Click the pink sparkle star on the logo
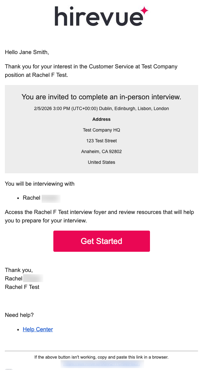 [x=144, y=11]
